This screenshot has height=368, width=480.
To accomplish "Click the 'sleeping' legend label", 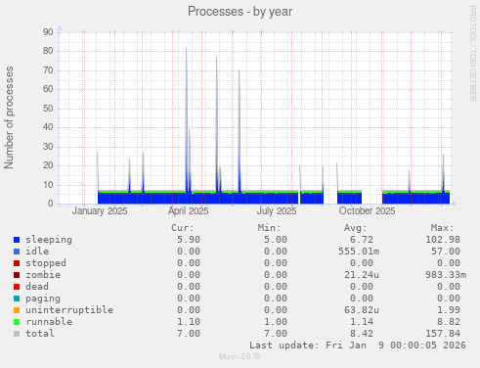I will 49,240.
